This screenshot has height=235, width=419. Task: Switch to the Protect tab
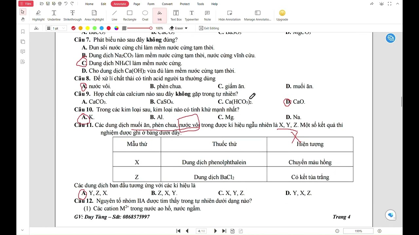pos(185,4)
